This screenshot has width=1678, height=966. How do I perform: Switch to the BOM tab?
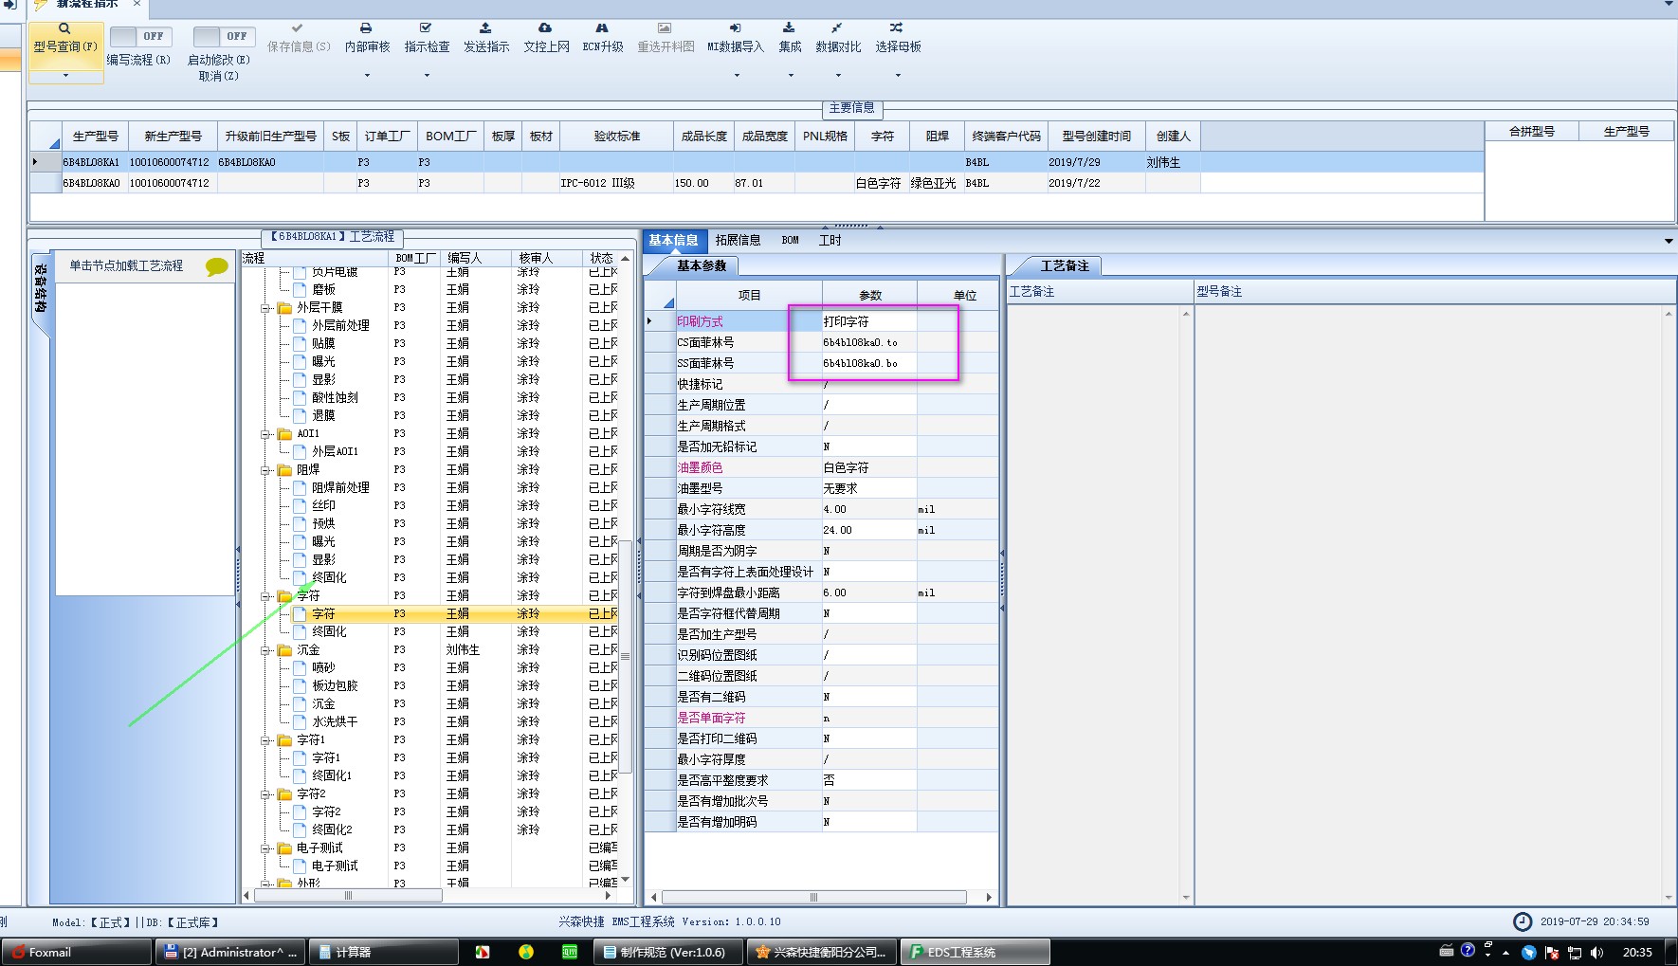pos(790,240)
